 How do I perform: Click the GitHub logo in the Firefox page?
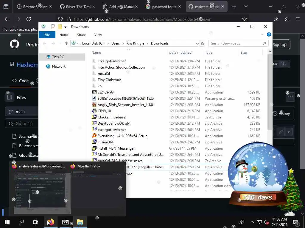[15, 44]
